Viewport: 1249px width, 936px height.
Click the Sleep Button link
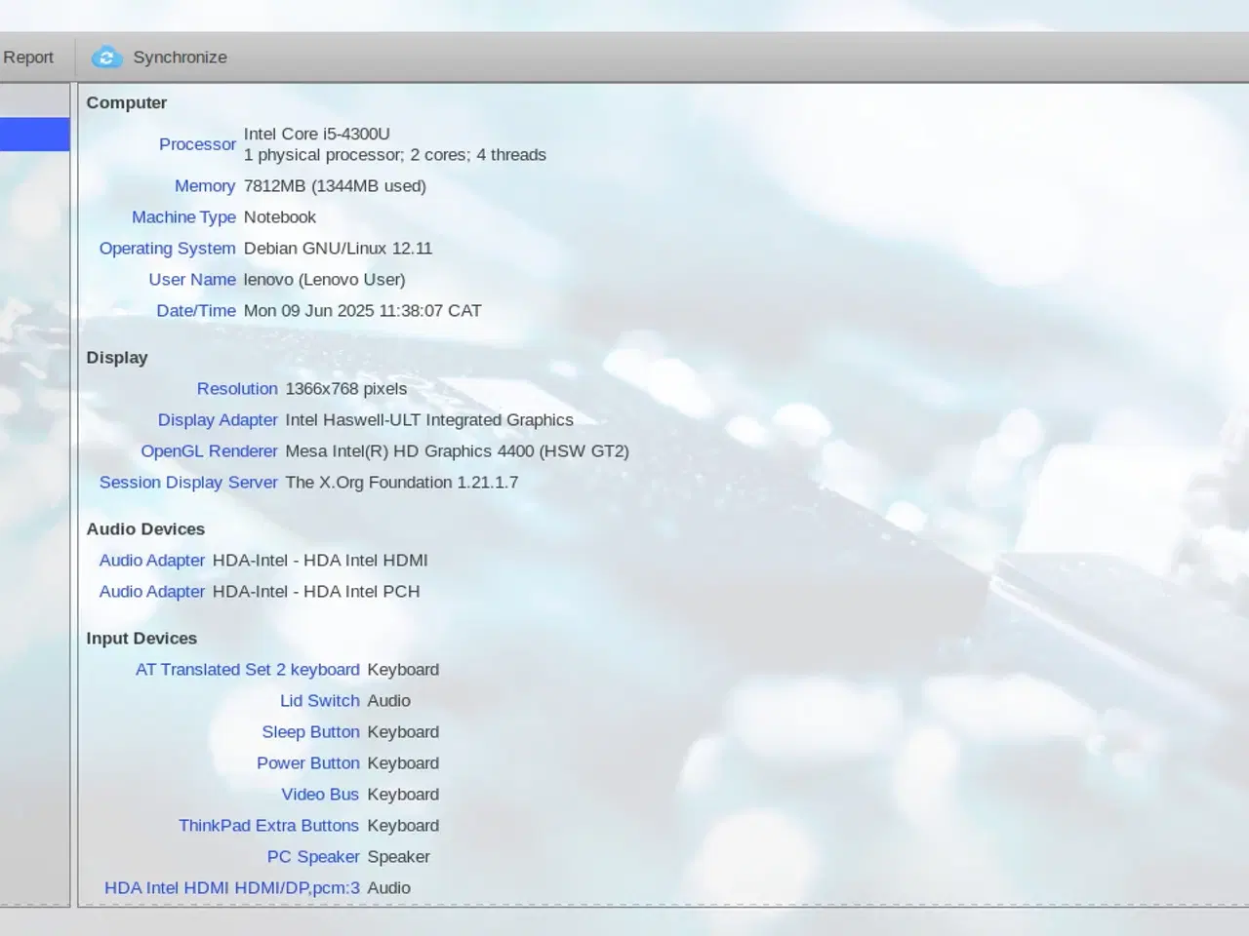click(x=310, y=732)
